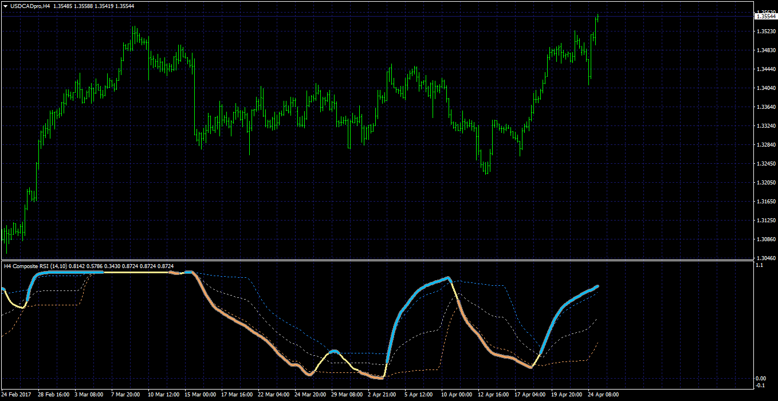Image resolution: width=778 pixels, height=401 pixels.
Task: Click the 0.00 indicator scale label
Action: 761,379
